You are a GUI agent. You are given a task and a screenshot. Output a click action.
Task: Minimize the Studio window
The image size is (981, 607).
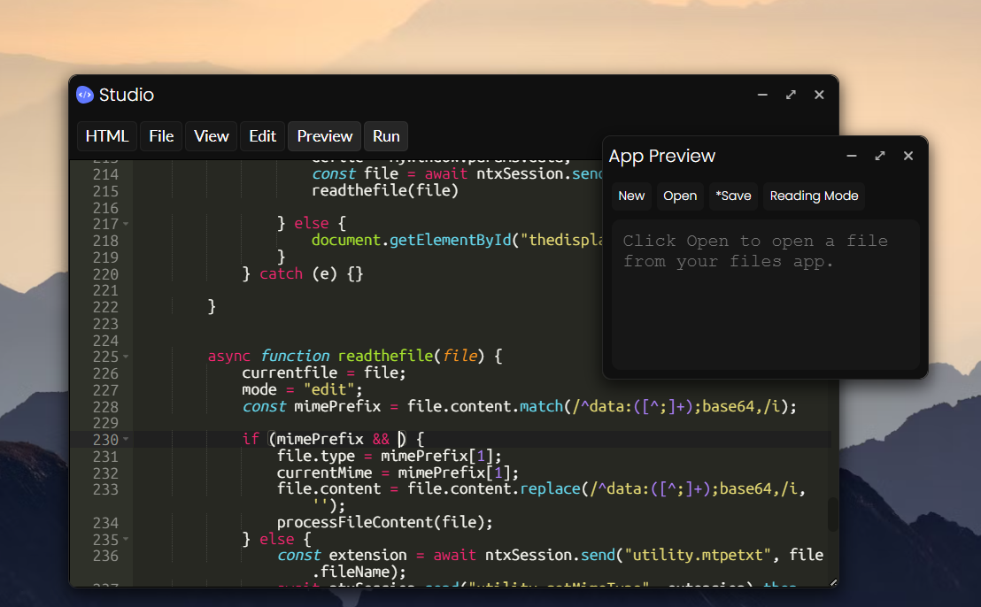(x=762, y=95)
